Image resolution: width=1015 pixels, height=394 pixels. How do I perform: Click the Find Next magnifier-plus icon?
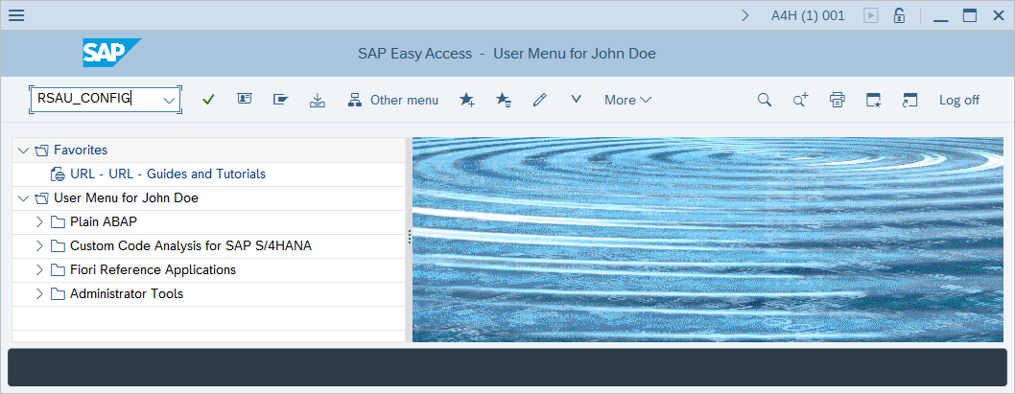coord(801,100)
